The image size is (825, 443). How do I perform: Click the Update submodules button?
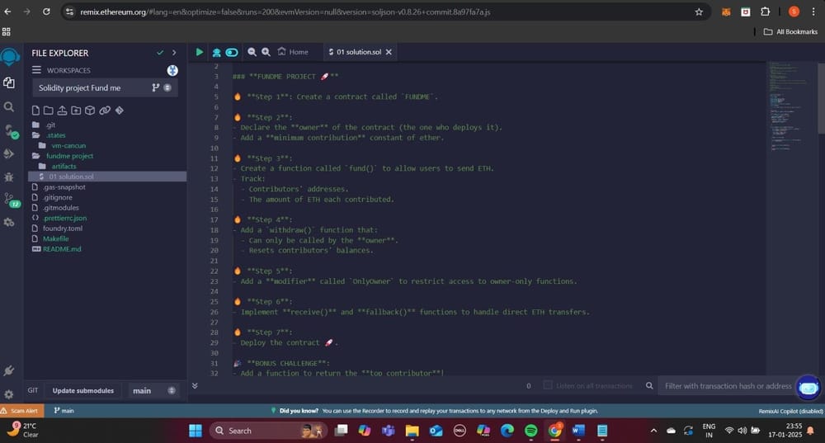coord(82,390)
